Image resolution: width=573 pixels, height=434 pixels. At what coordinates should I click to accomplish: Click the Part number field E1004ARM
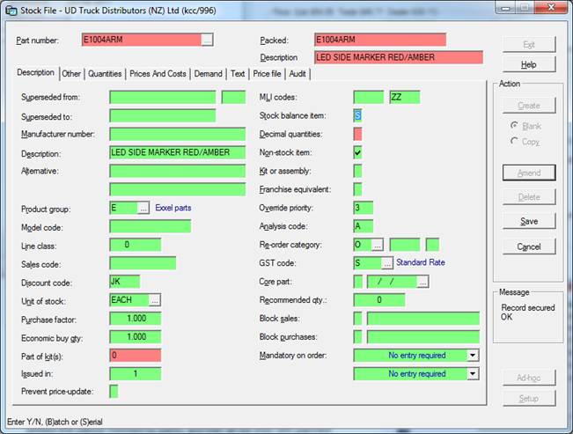[x=142, y=40]
